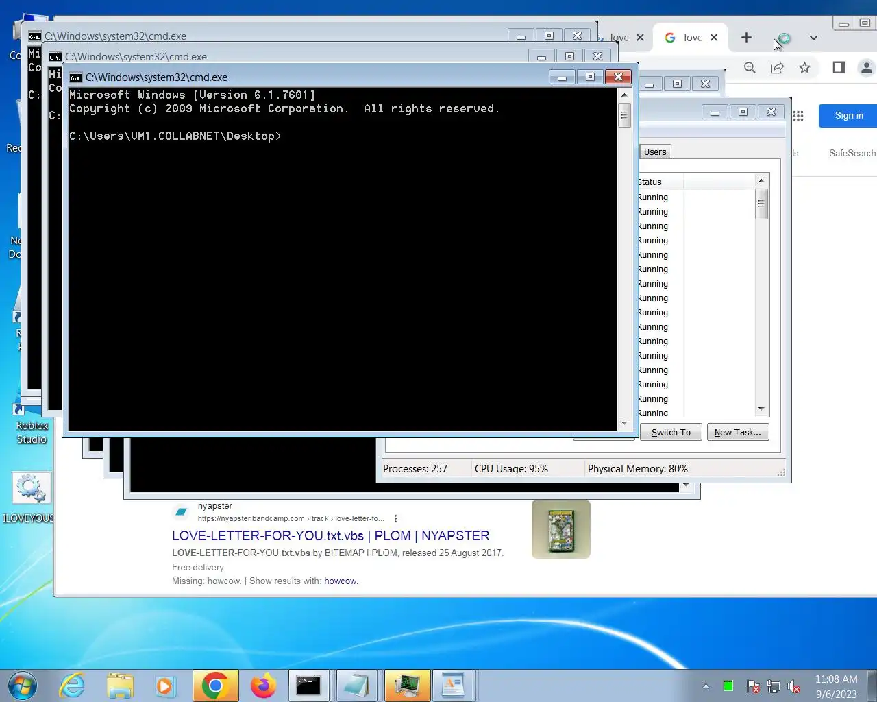Screen dimensions: 877x702
Task: Open LOVE-LETTER-FOR-YOU.txt.vbs search result link
Action: (330, 535)
